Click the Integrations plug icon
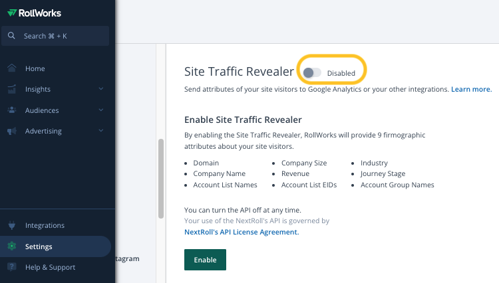 (12, 225)
